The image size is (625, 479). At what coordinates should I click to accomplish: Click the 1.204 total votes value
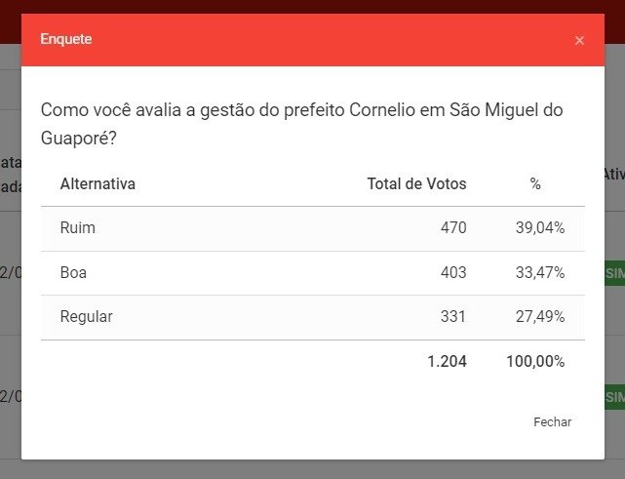(x=447, y=362)
